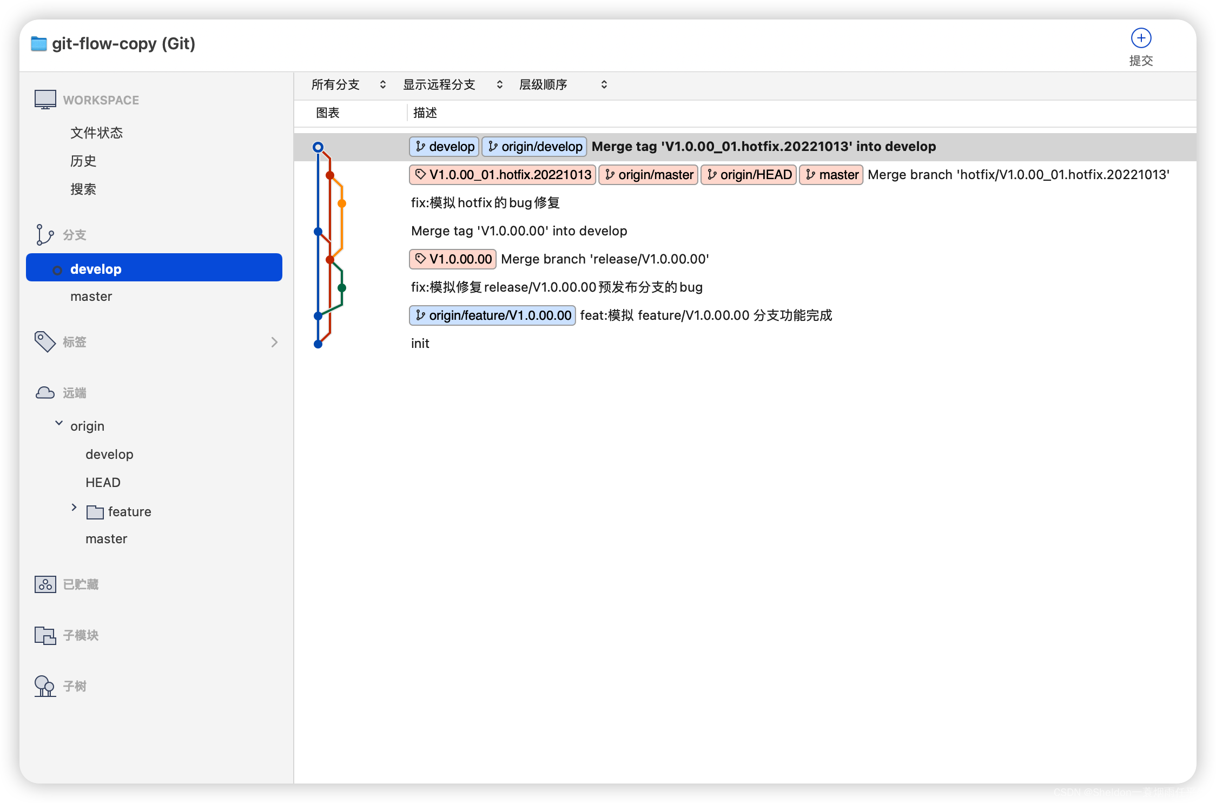Click the WORKSPACE header label
1216x803 pixels.
(101, 100)
